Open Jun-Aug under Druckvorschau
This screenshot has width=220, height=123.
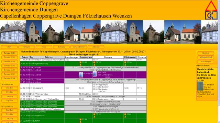[x=10, y=96]
